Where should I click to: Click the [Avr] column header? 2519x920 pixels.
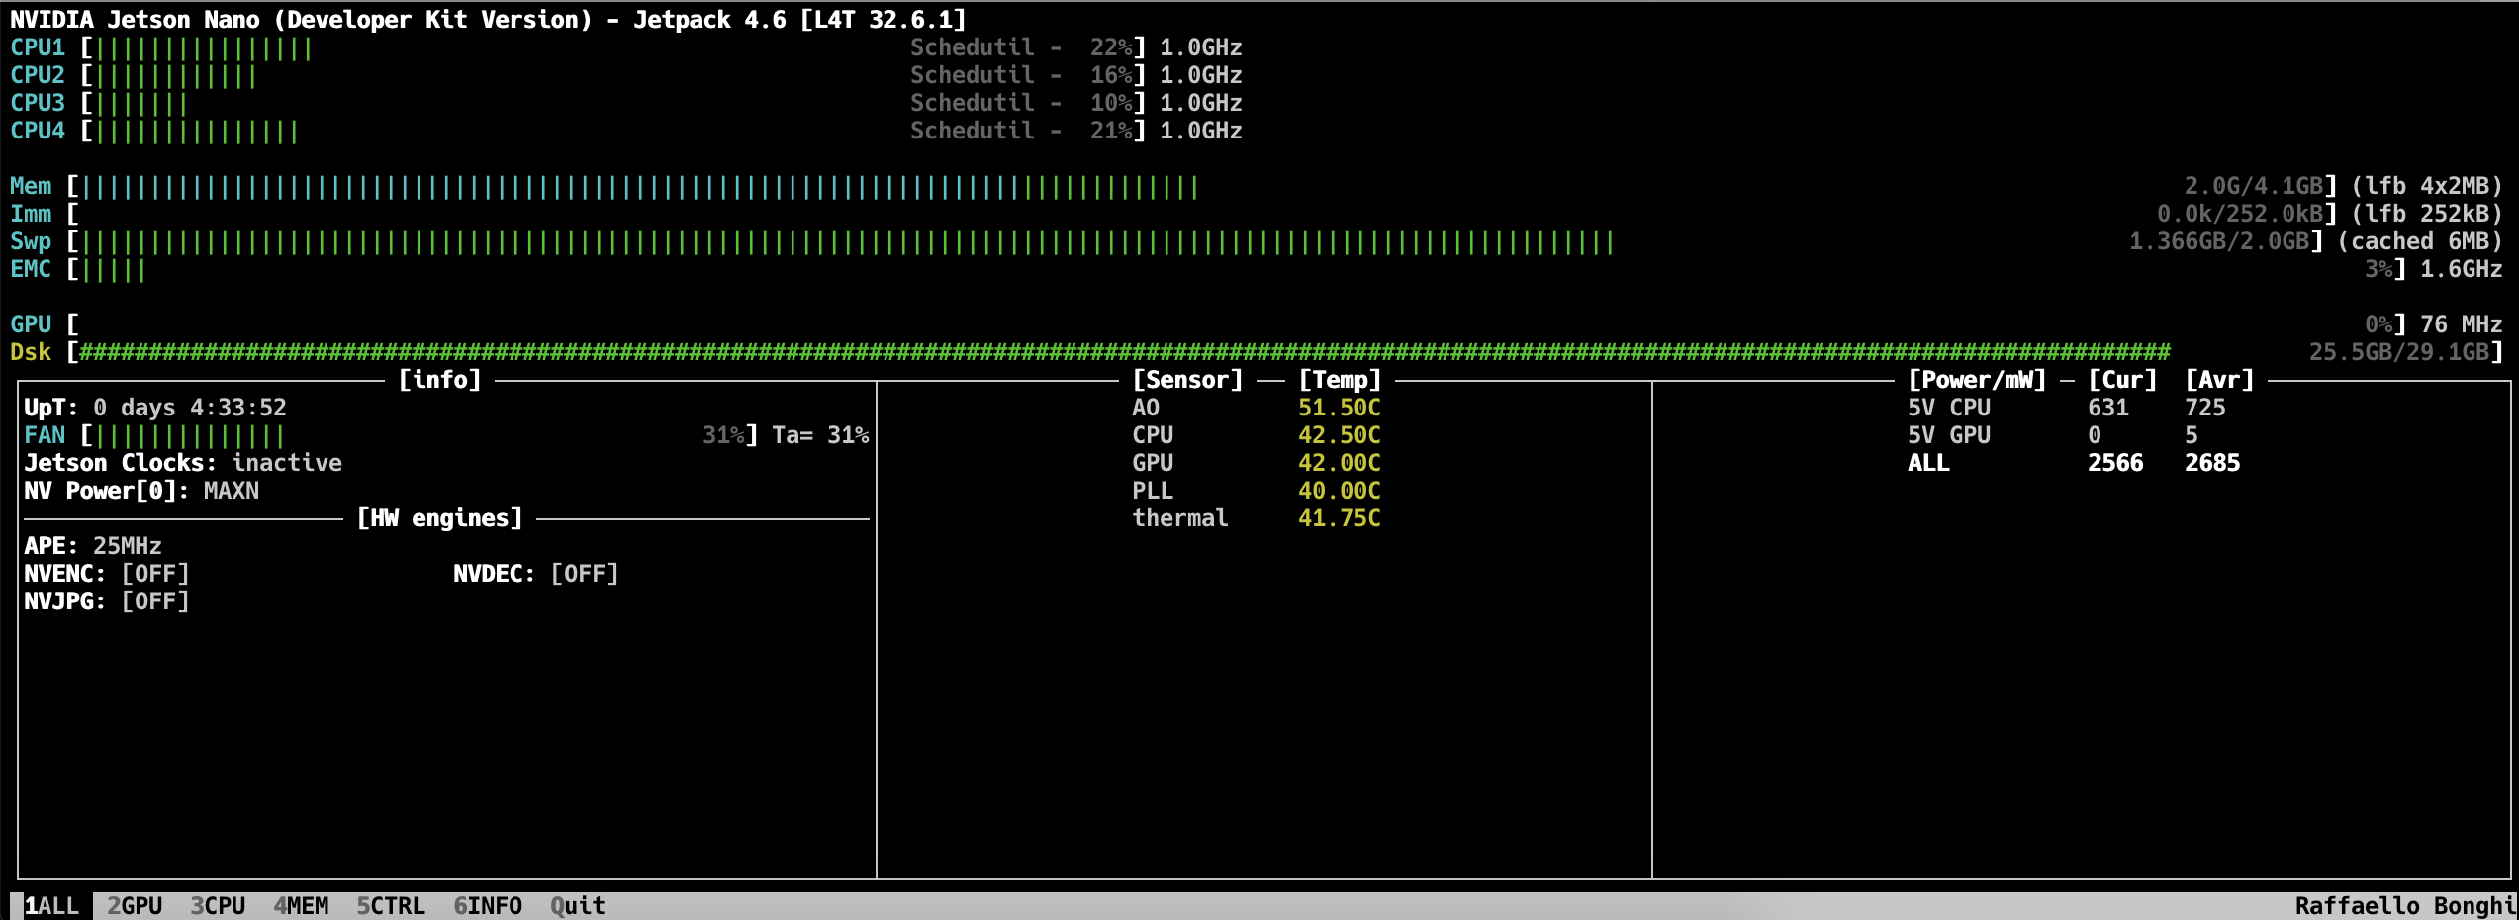click(2219, 380)
